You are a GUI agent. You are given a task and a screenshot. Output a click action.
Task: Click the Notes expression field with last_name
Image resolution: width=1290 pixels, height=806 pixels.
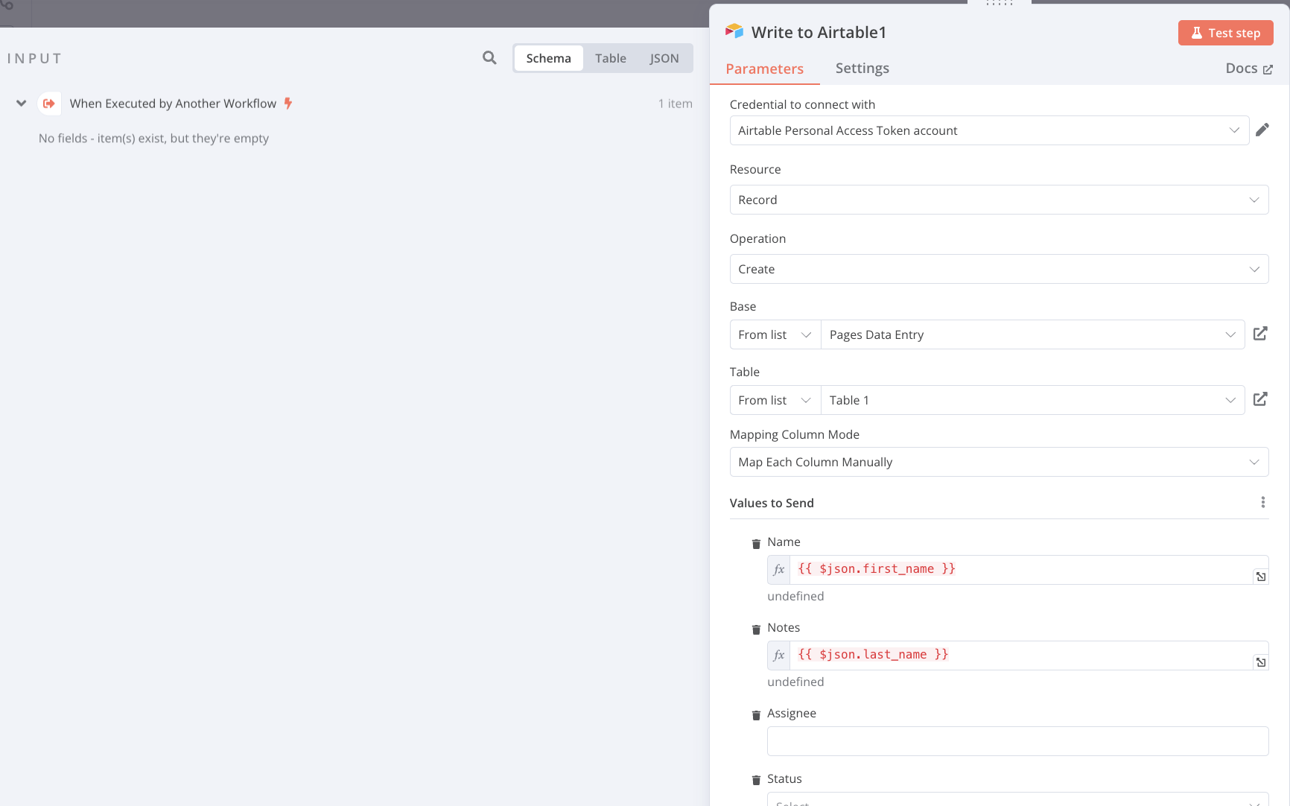[1020, 656]
